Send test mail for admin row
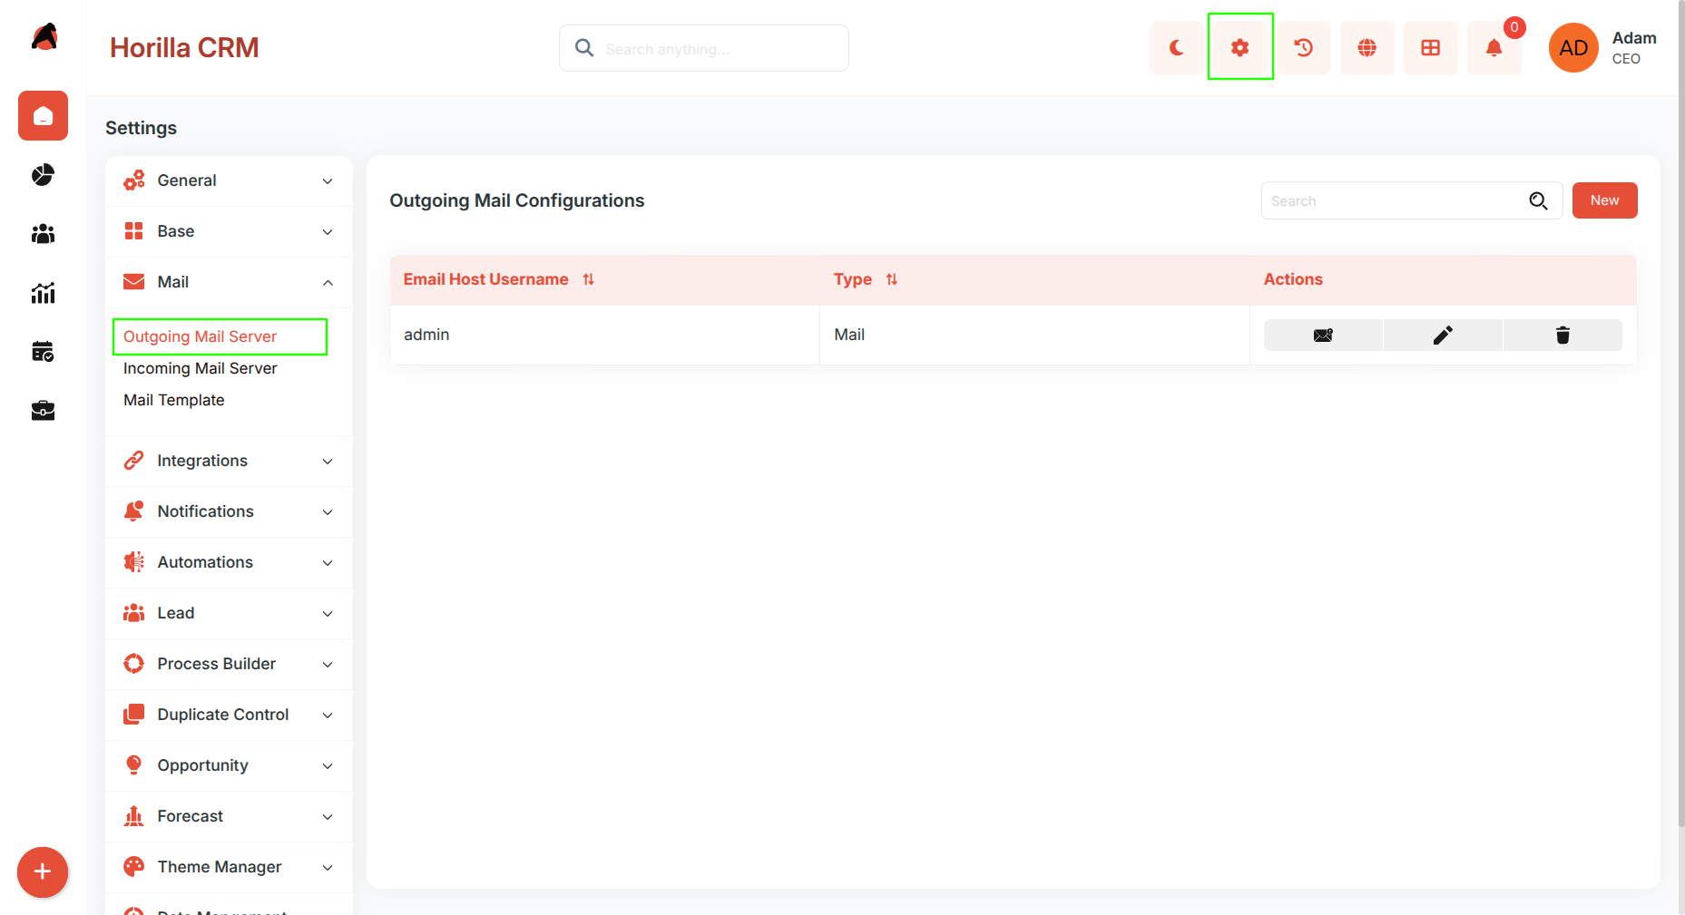Image resolution: width=1685 pixels, height=915 pixels. 1323,336
